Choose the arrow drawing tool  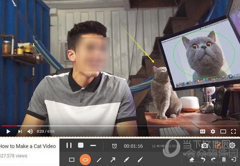click(113, 160)
